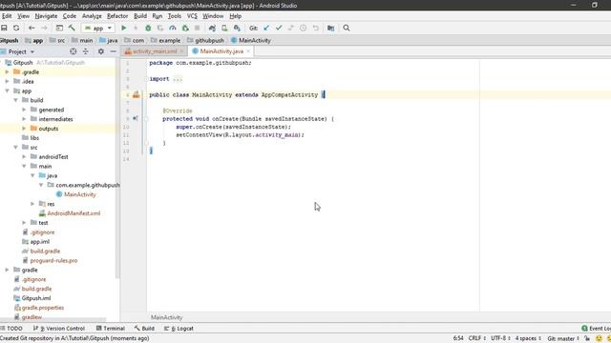
Task: Click the java breadcrumb folder
Action: [x=108, y=40]
